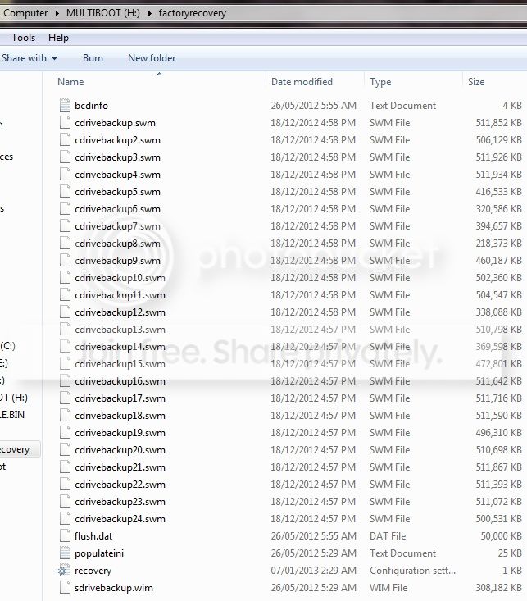Click the cdrivebackup18.swm file icon

[65, 416]
